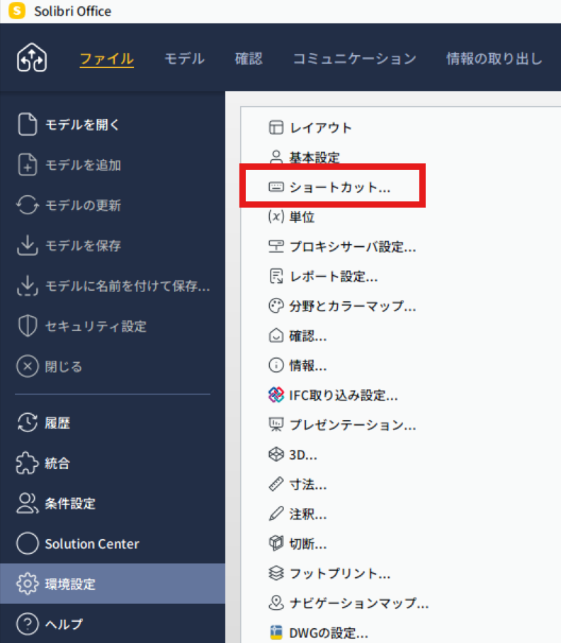Viewport: 561px width, 643px height.
Task: Click the ヘルプ question mark icon
Action: (x=27, y=624)
